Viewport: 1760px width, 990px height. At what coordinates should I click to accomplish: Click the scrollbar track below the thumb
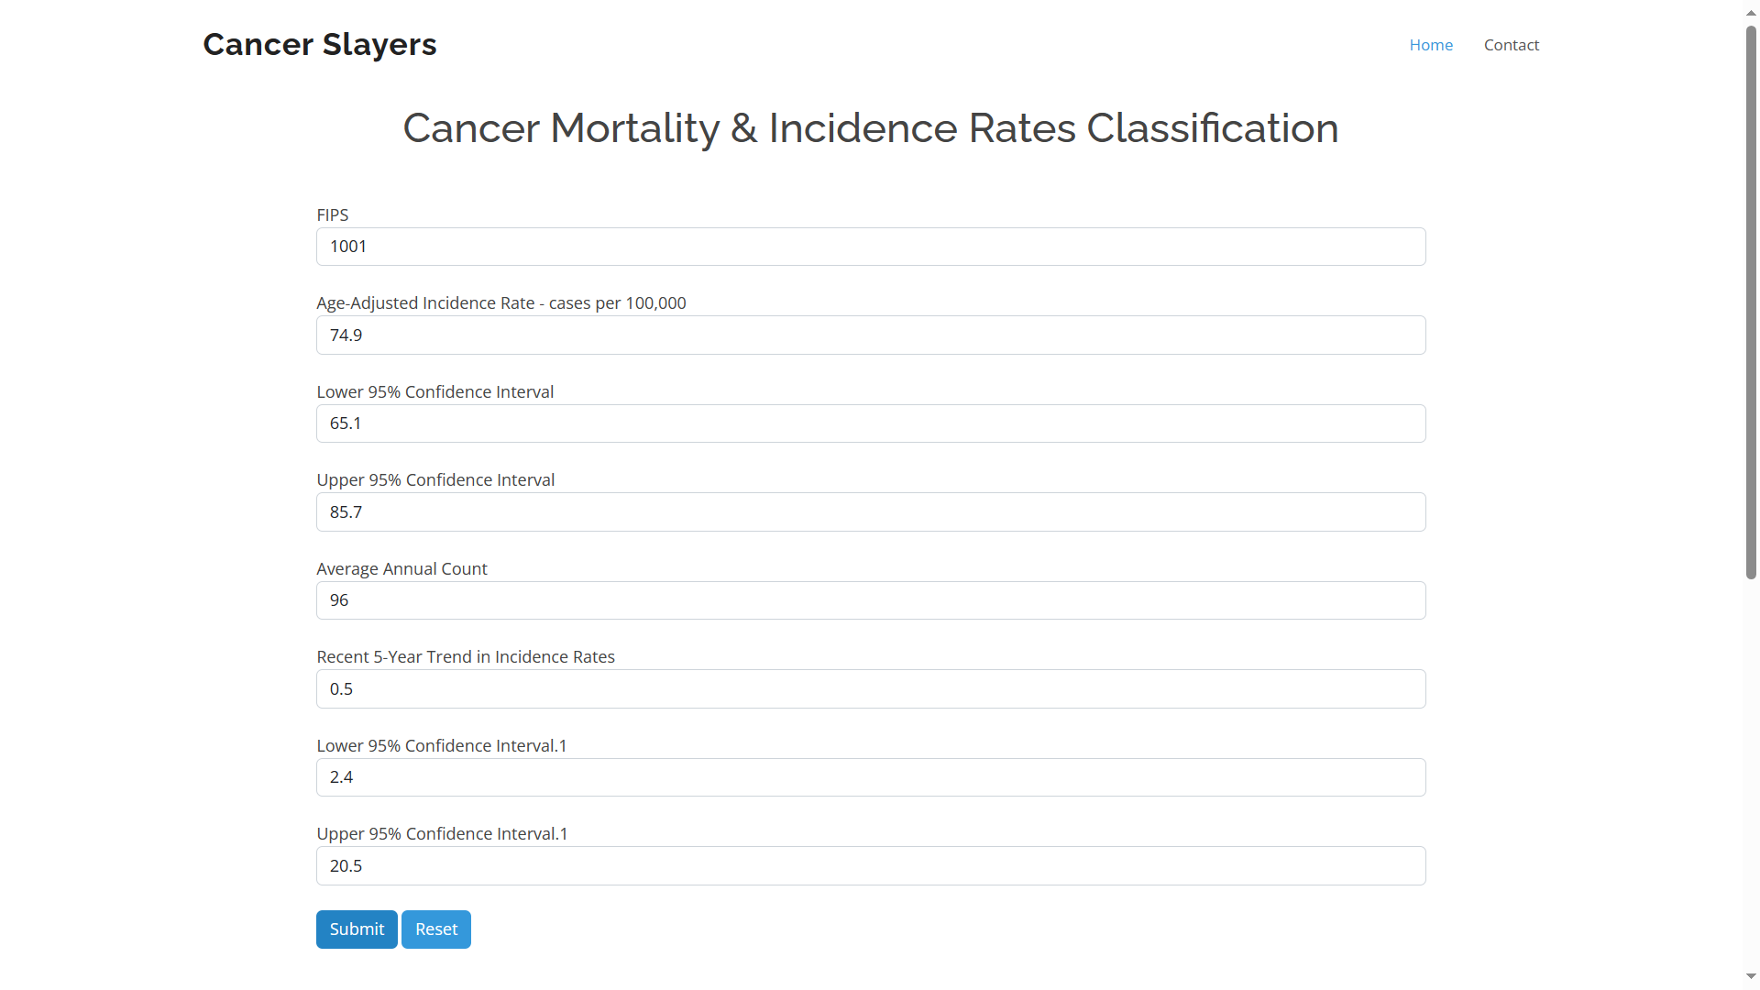point(1751,775)
